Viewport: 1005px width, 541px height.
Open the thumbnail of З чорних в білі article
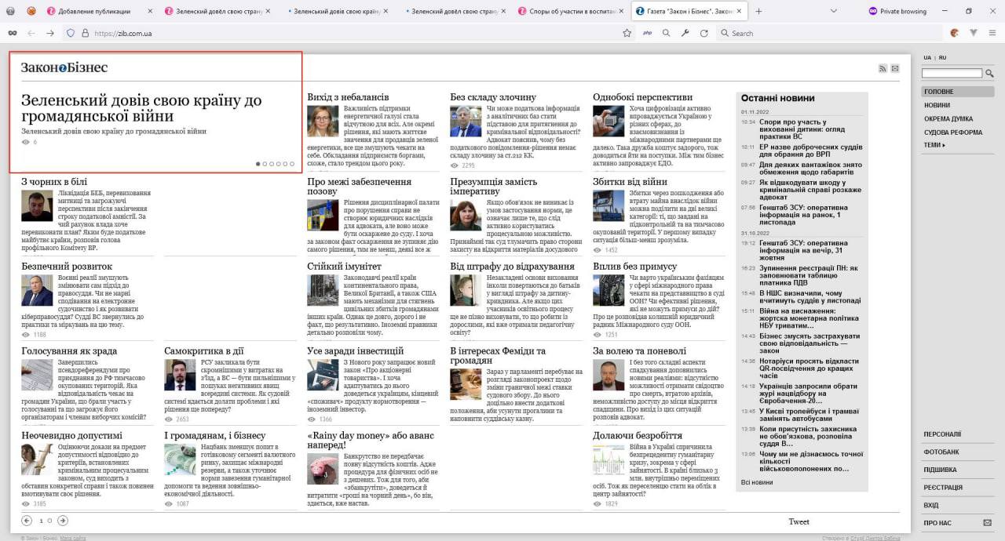coord(37,205)
